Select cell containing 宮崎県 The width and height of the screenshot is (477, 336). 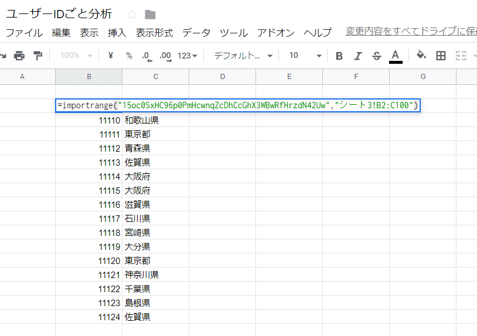[155, 233]
